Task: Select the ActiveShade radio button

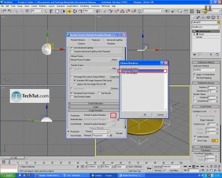Action: click(69, 135)
